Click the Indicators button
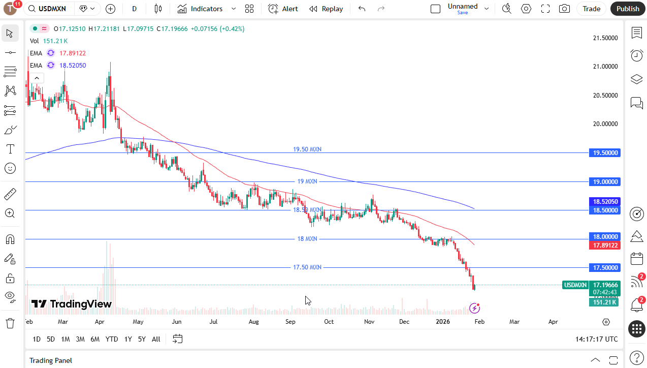Screen dimensions: 647x368 200,9
